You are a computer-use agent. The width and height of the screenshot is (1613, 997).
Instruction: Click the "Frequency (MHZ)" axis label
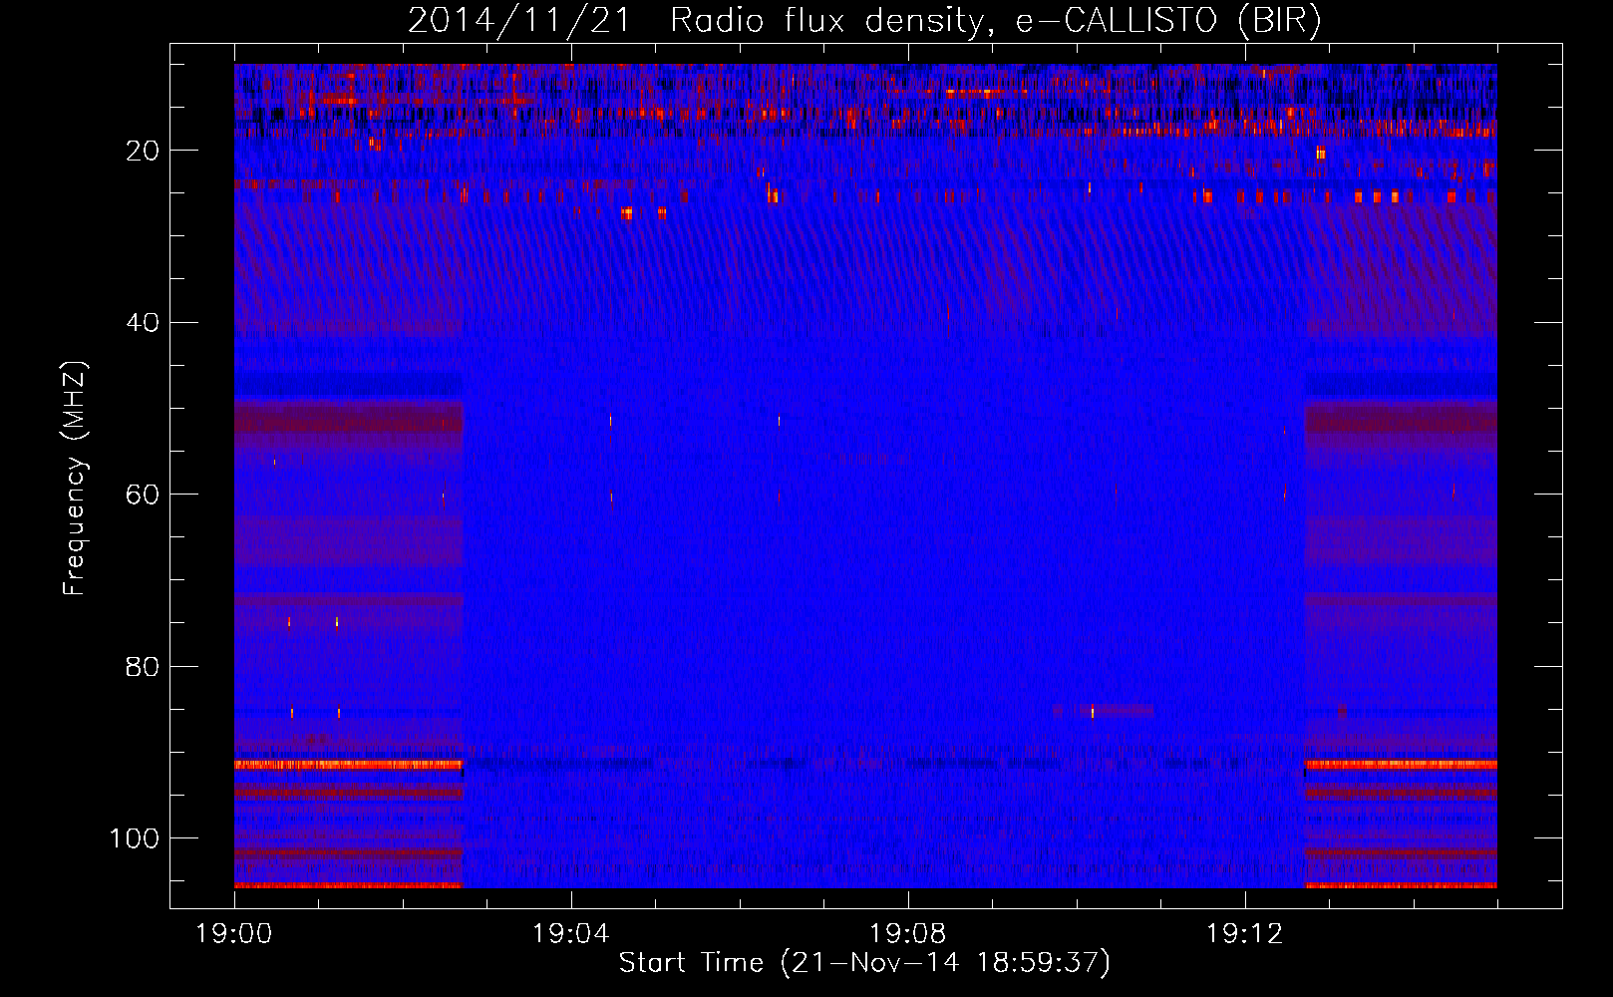[75, 478]
